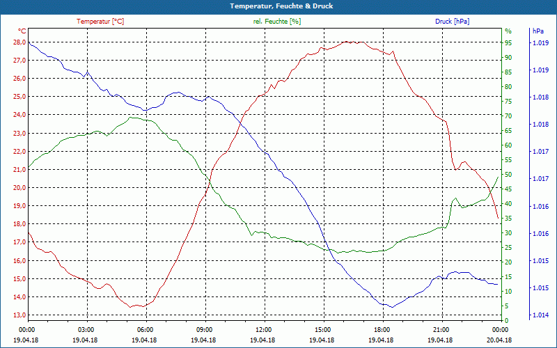Screen dimensions: 557x348
Task: Click the chart title "Temperatur, Feuchte & Druck"
Action: pyautogui.click(x=281, y=6)
